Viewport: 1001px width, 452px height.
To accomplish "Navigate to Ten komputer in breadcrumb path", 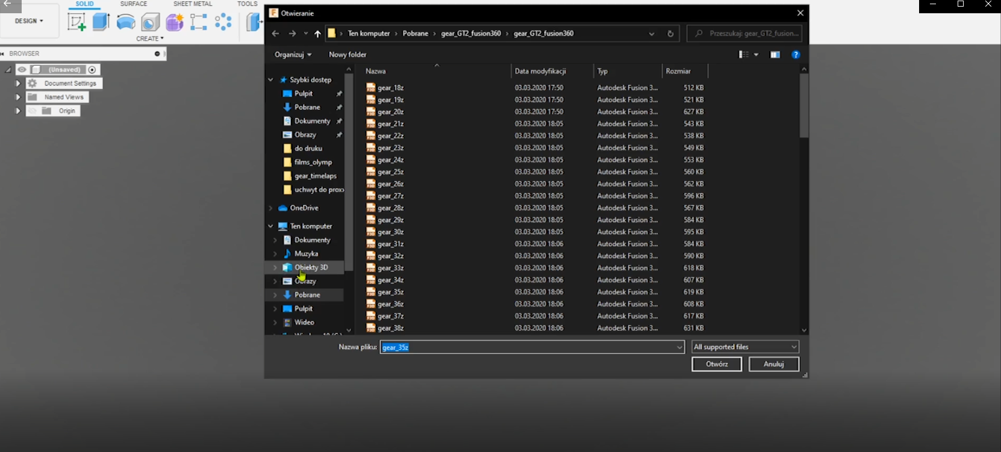I will tap(369, 34).
